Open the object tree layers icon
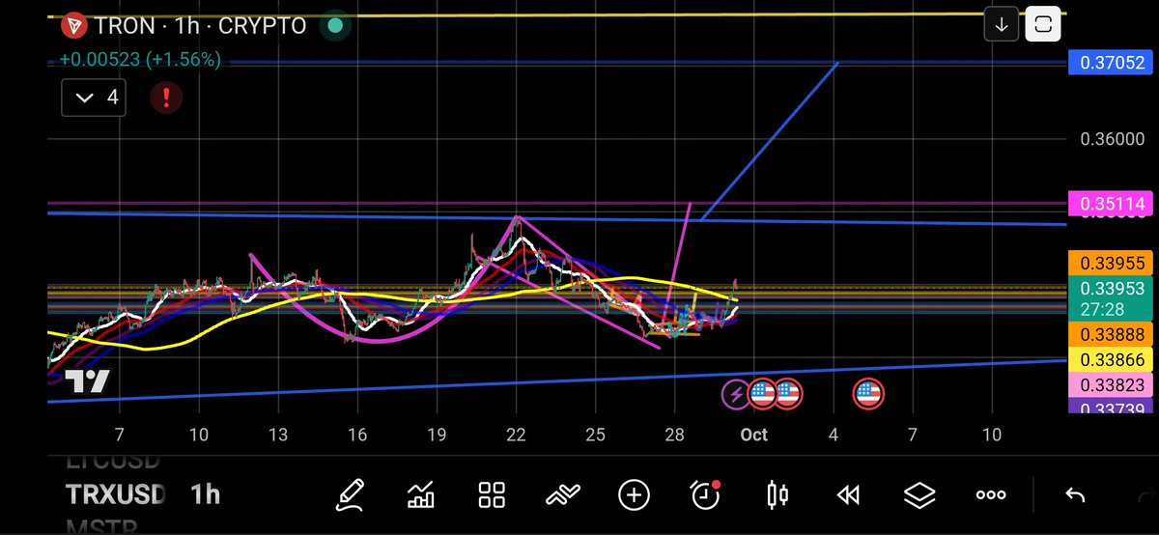Viewport: 1159px width, 535px height. (x=919, y=495)
